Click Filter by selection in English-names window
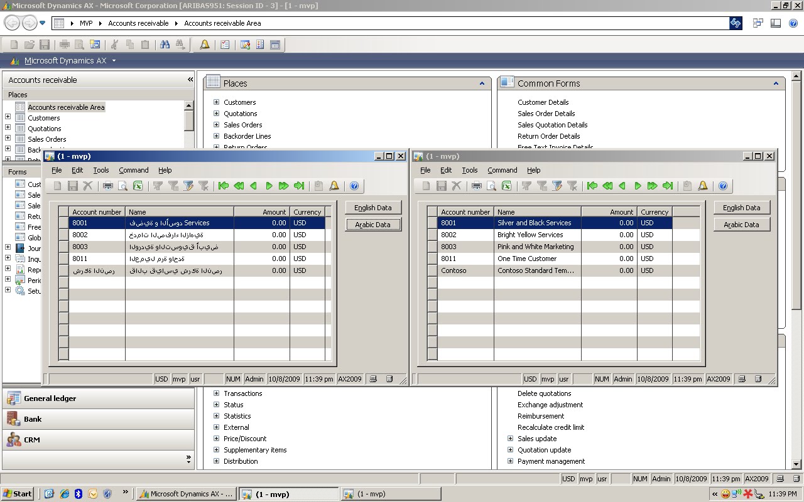Viewport: 804px width, 502px height. 527,186
